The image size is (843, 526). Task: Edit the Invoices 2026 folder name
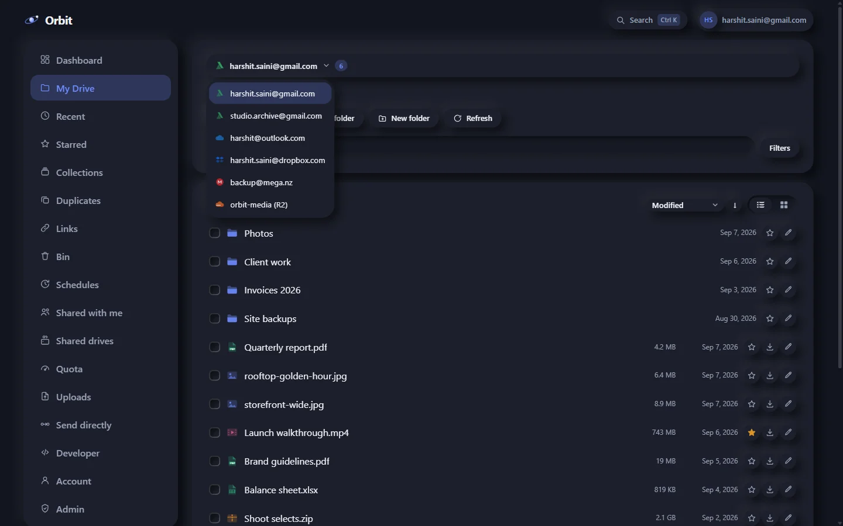click(789, 290)
